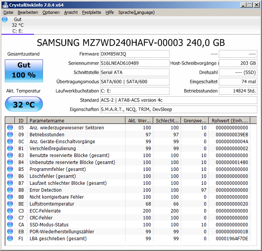Click status orb of row F1 LBA geschrieben
The height and width of the screenshot is (251, 262).
[x=10, y=238]
